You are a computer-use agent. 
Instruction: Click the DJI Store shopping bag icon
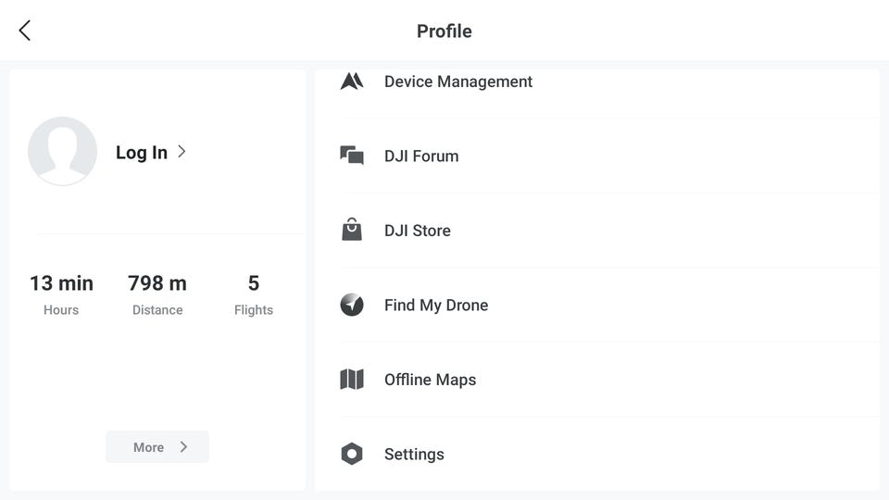coord(352,230)
